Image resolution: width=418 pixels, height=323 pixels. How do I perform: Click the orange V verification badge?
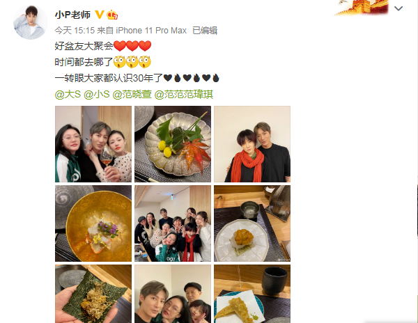coord(100,15)
